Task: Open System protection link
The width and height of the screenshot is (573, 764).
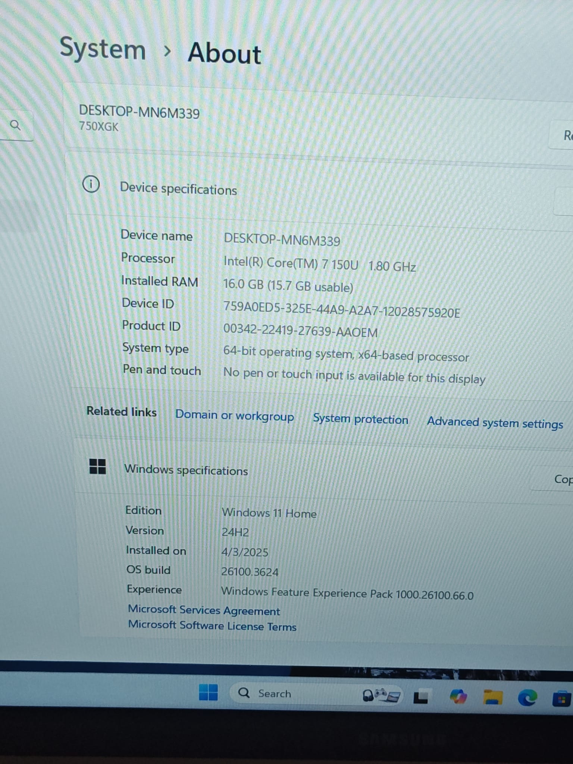Action: [x=361, y=419]
